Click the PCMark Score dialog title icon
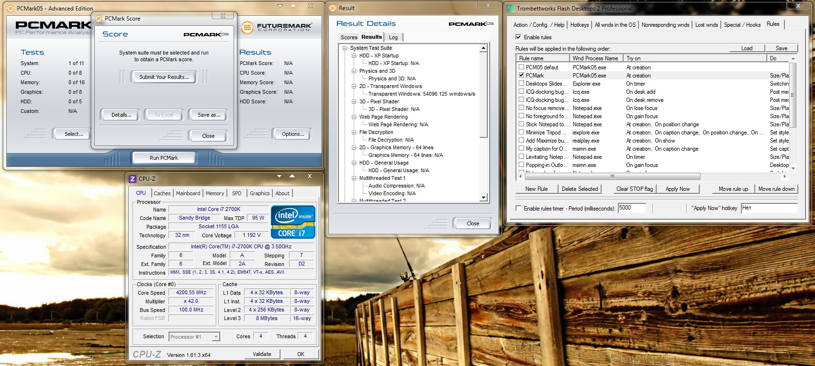This screenshot has height=366, width=815. coord(99,19)
